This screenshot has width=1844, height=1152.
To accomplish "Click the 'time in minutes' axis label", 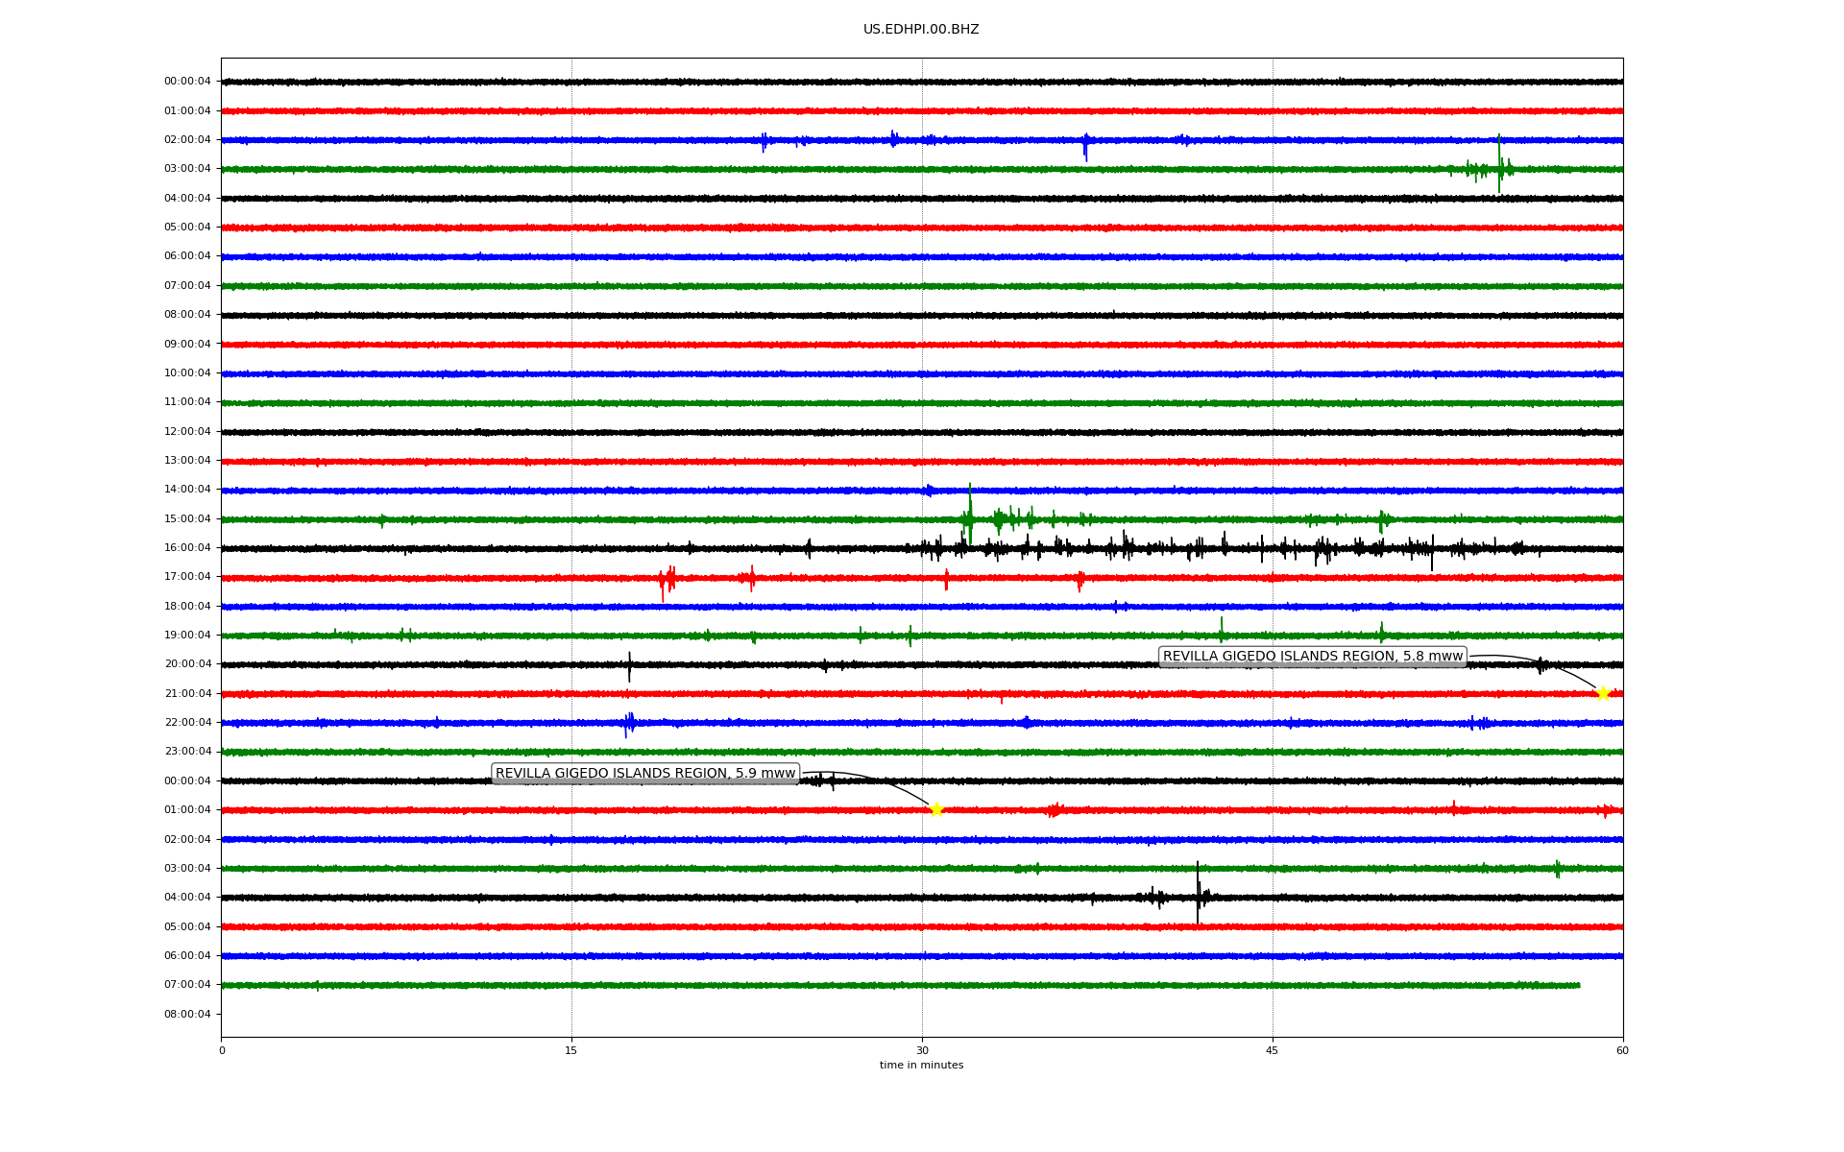I will click(x=921, y=1065).
